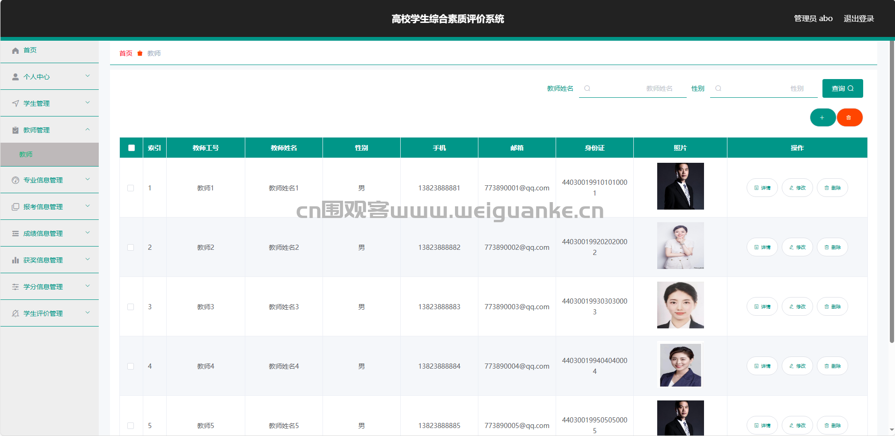895x436 pixels.
Task: Open 详情 for teacher 教师2
Action: point(762,247)
